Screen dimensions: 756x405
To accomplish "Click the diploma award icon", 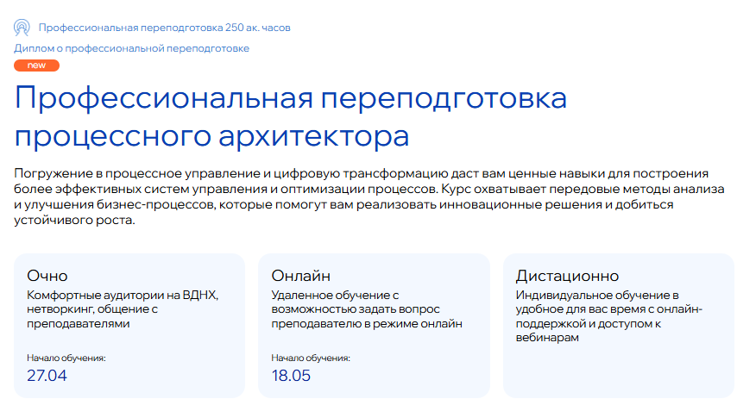I will [22, 28].
